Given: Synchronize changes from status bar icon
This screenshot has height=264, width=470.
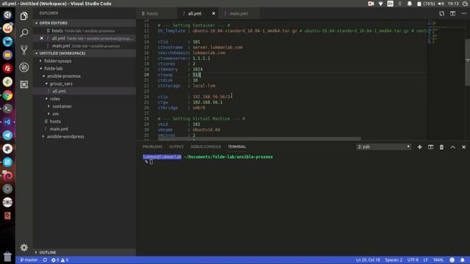Looking at the screenshot, I should (x=45, y=260).
